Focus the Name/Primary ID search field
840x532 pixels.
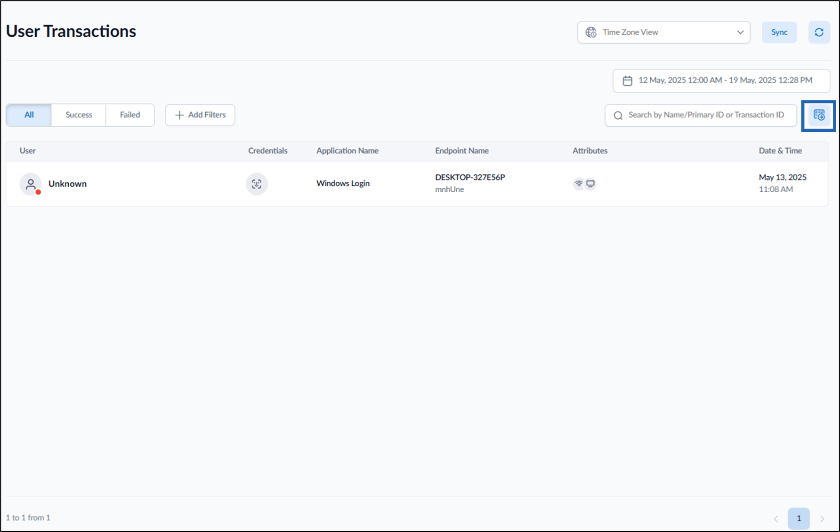[701, 115]
